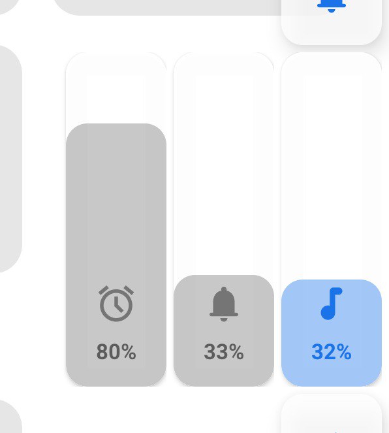
Task: Click the 32% media volume label
Action: coord(332,352)
